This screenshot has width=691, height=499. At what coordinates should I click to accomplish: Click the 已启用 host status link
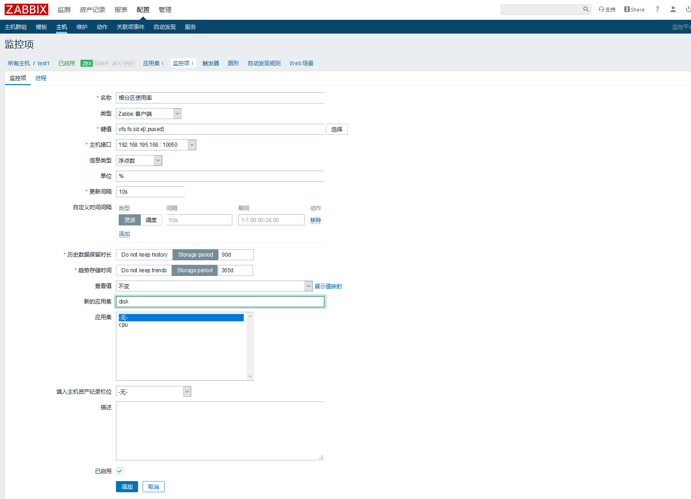tap(67, 63)
